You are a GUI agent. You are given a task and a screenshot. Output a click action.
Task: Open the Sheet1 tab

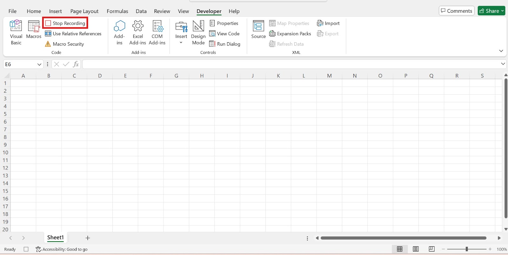click(x=56, y=238)
